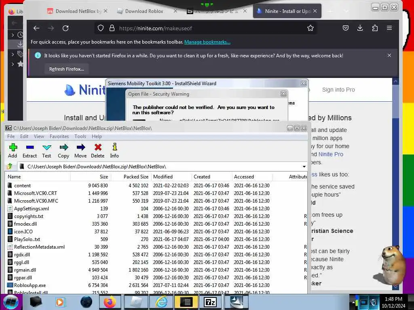This screenshot has height=310, width=414.
Task: Select RobloxApp.exe in the file list
Action: click(x=156, y=285)
